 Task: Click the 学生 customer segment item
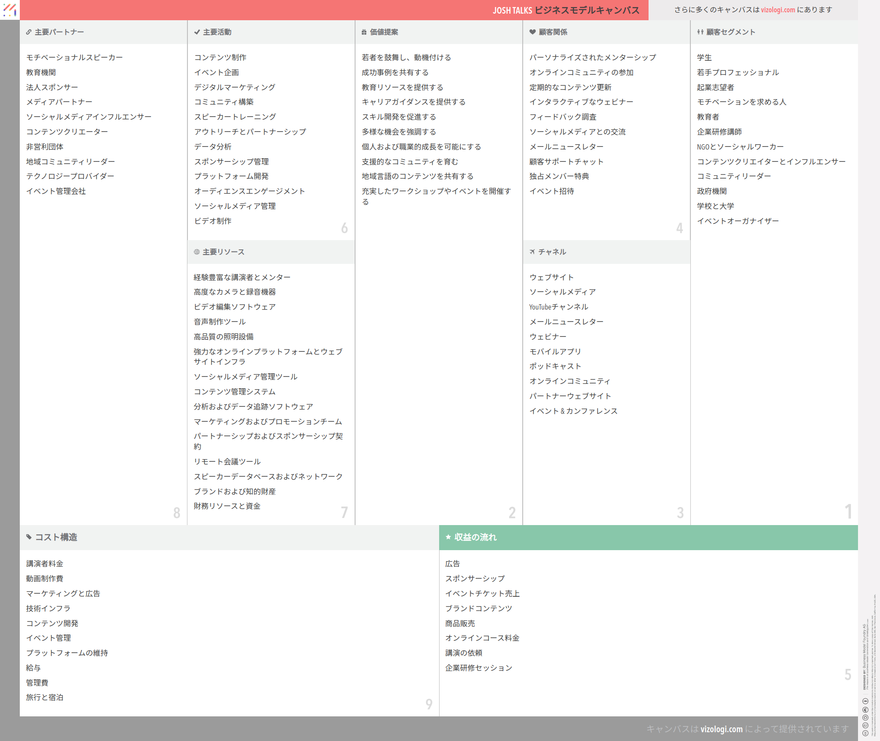coord(704,58)
